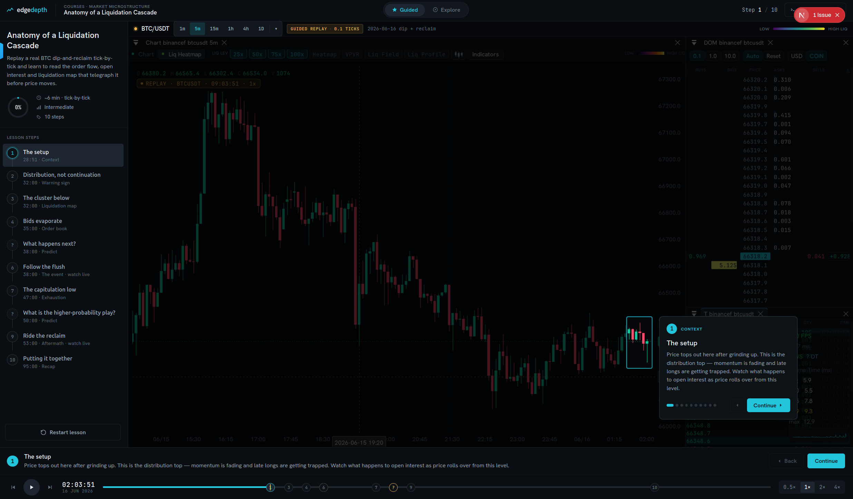853x499 pixels.
Task: Dismiss the 1 Issue notification
Action: pos(837,15)
